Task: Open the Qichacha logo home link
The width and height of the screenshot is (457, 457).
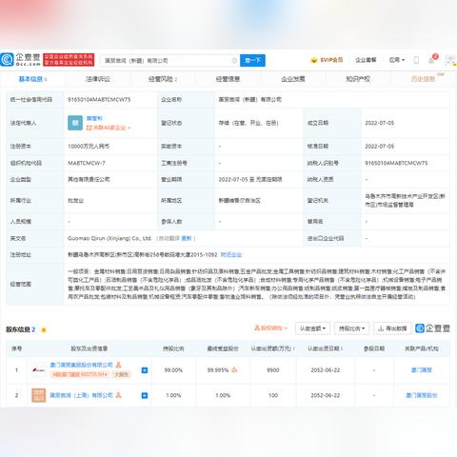Action: click(21, 60)
